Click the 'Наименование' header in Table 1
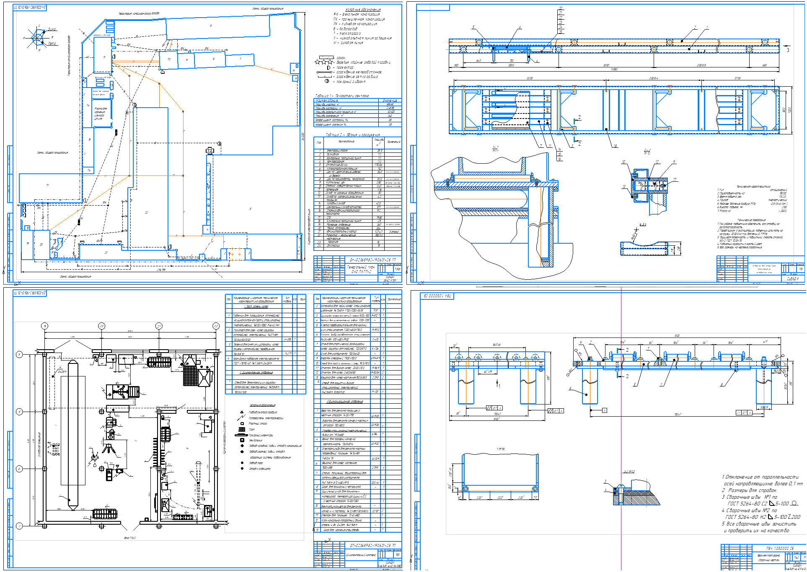 pos(327,100)
